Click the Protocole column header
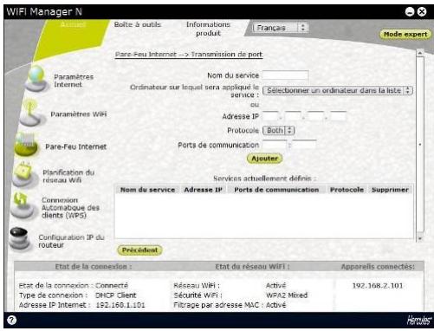Image resolution: width=434 pixels, height=331 pixels. click(347, 190)
